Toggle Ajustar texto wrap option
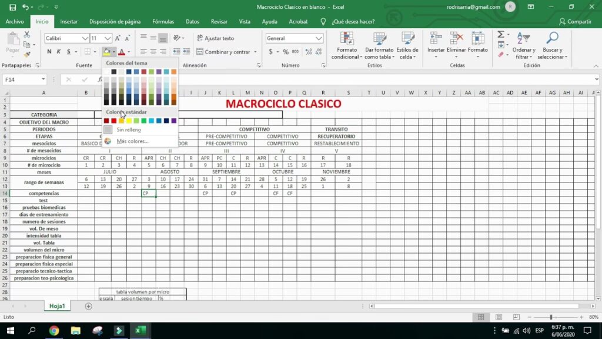The height and width of the screenshot is (339, 602). [x=215, y=38]
